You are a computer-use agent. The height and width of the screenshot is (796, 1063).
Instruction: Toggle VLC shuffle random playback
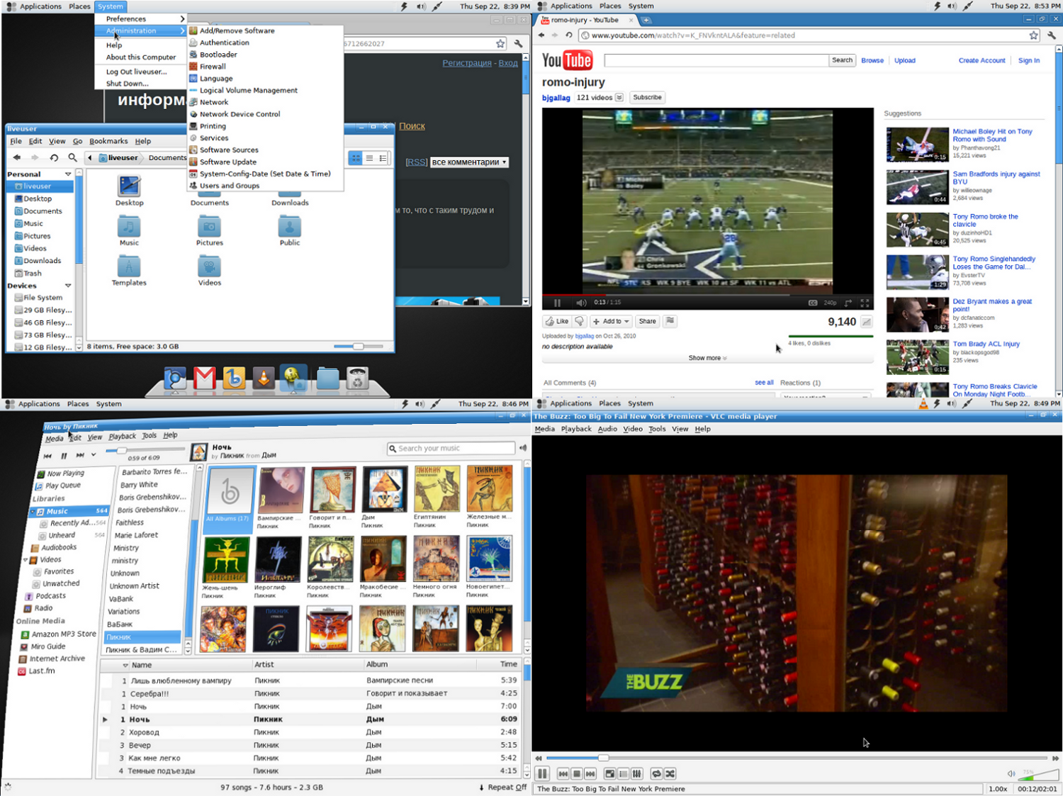point(670,773)
